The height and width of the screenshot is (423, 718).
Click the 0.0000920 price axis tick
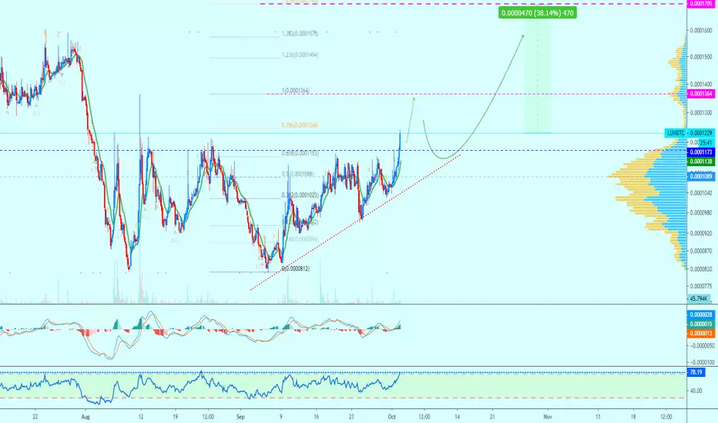pos(701,233)
